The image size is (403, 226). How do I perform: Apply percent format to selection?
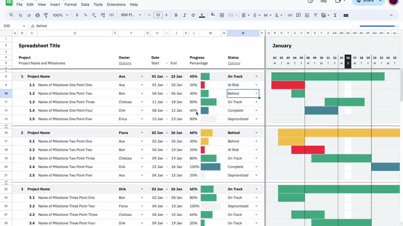click(x=85, y=15)
